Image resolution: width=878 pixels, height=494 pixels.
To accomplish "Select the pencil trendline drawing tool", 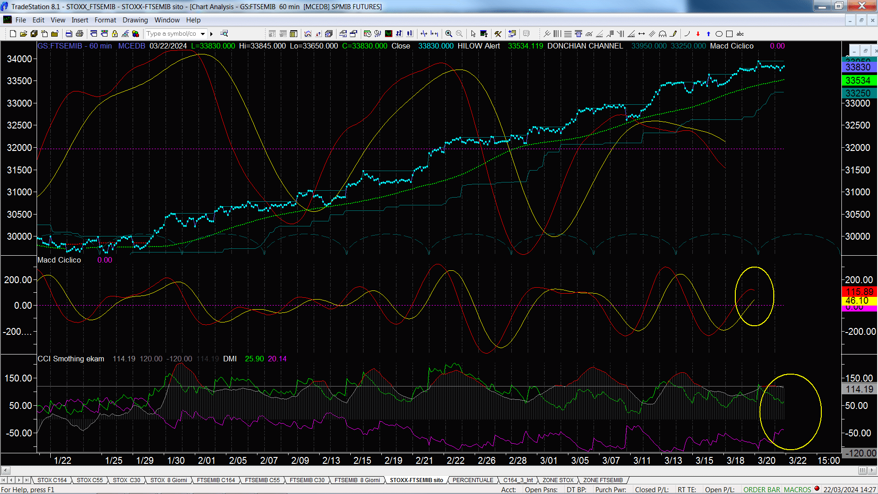I will (673, 33).
